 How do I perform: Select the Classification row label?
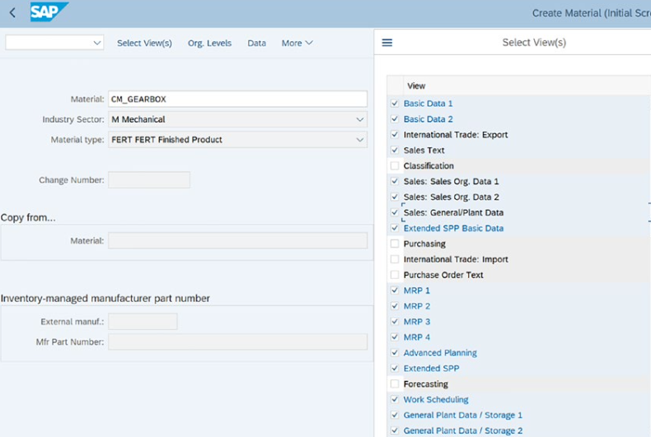tap(429, 166)
